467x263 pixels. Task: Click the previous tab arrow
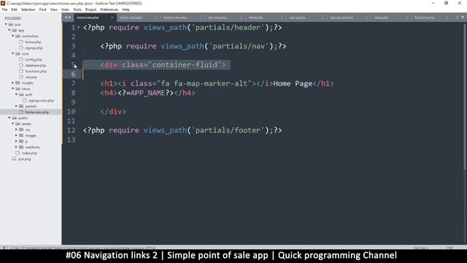[x=66, y=18]
